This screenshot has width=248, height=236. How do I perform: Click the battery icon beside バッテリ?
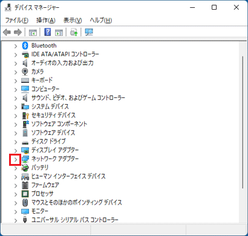(25, 168)
